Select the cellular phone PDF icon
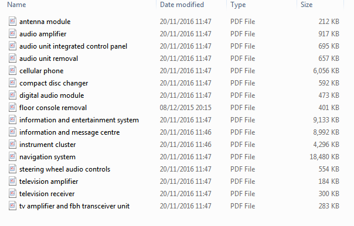Image resolution: width=354 pixels, height=226 pixels. [x=12, y=70]
